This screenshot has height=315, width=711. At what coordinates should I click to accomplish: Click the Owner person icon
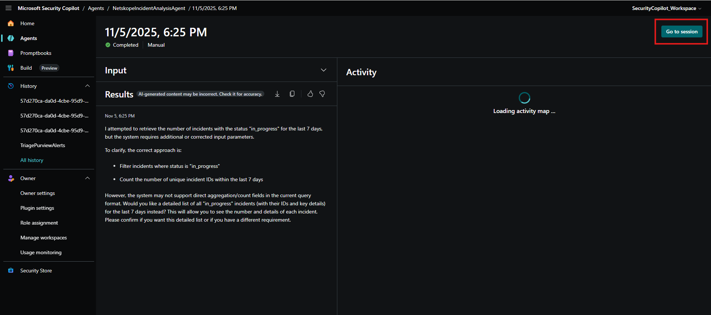click(11, 178)
